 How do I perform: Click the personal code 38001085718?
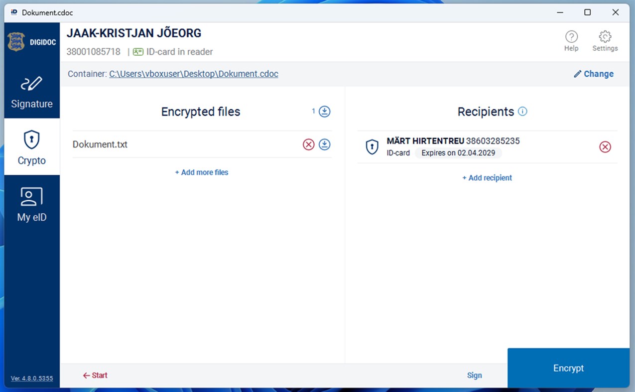pos(94,52)
